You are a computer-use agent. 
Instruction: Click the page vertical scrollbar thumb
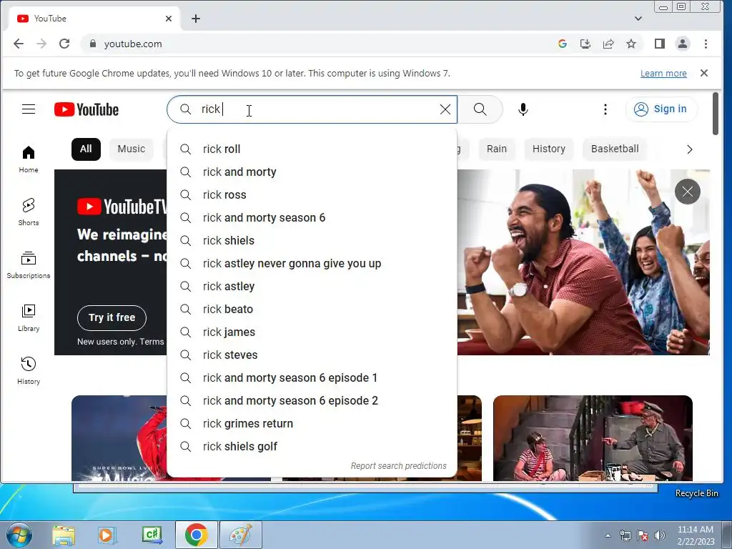715,114
